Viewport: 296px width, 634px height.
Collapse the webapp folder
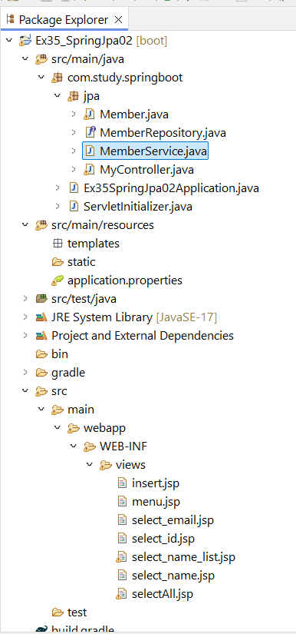coord(58,427)
